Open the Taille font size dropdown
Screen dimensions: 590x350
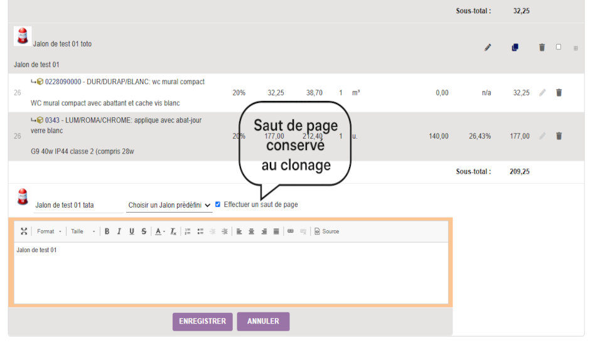(x=83, y=231)
